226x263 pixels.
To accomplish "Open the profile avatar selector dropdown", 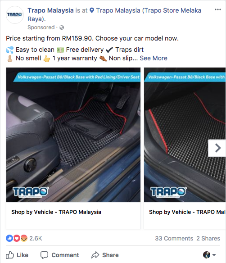I will click(209, 255).
